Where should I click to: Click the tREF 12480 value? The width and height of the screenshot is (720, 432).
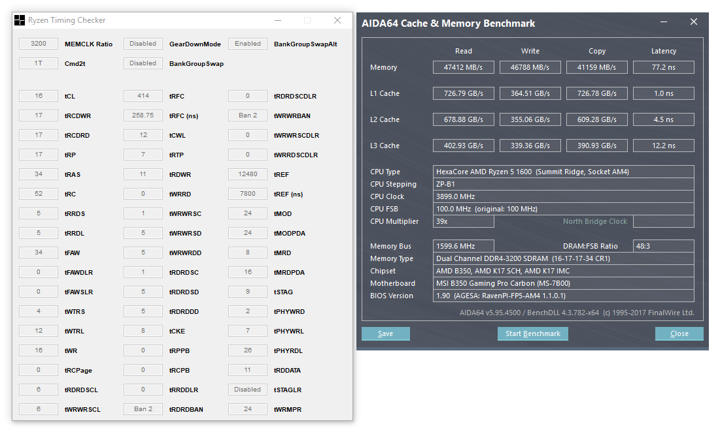[x=247, y=174]
